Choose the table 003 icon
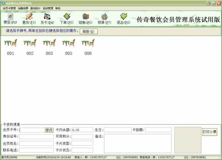 (x=49, y=43)
